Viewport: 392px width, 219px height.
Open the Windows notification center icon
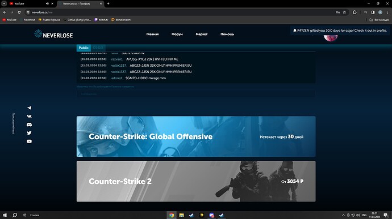click(x=386, y=215)
